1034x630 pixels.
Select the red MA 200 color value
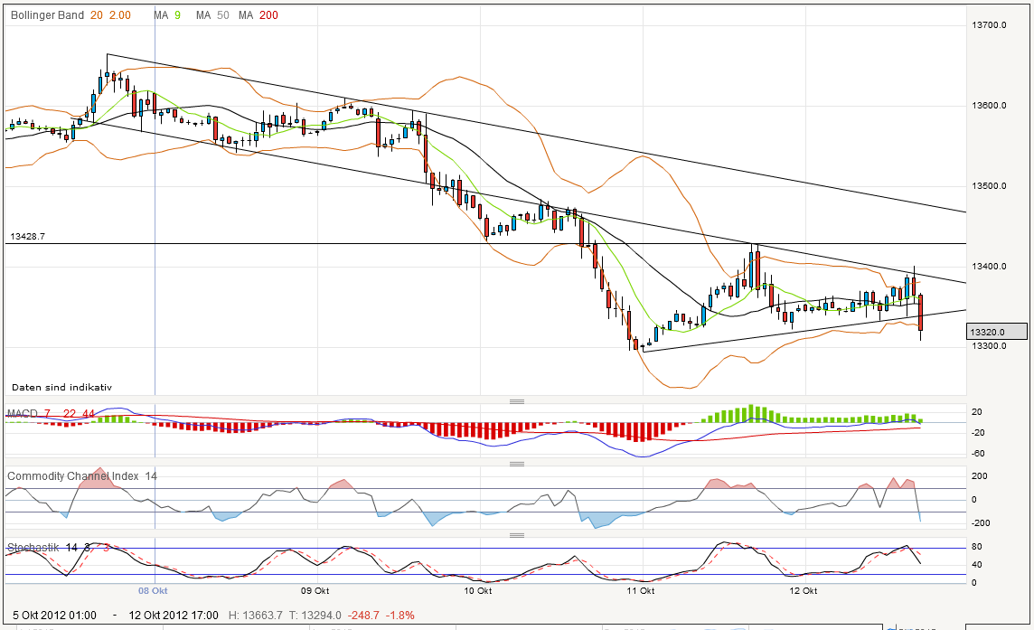click(267, 15)
